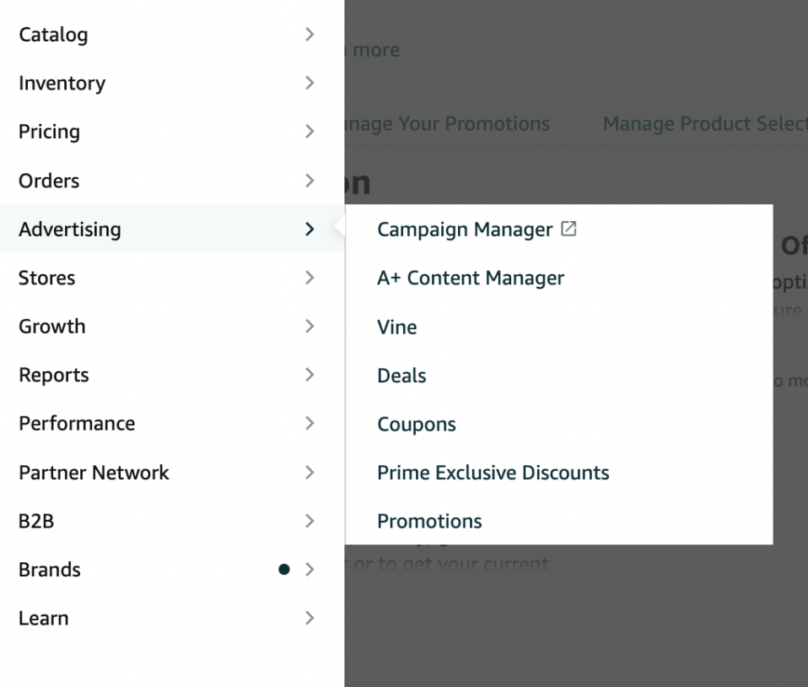Select Stores from the navigation menu
This screenshot has width=808, height=687.
click(x=46, y=278)
